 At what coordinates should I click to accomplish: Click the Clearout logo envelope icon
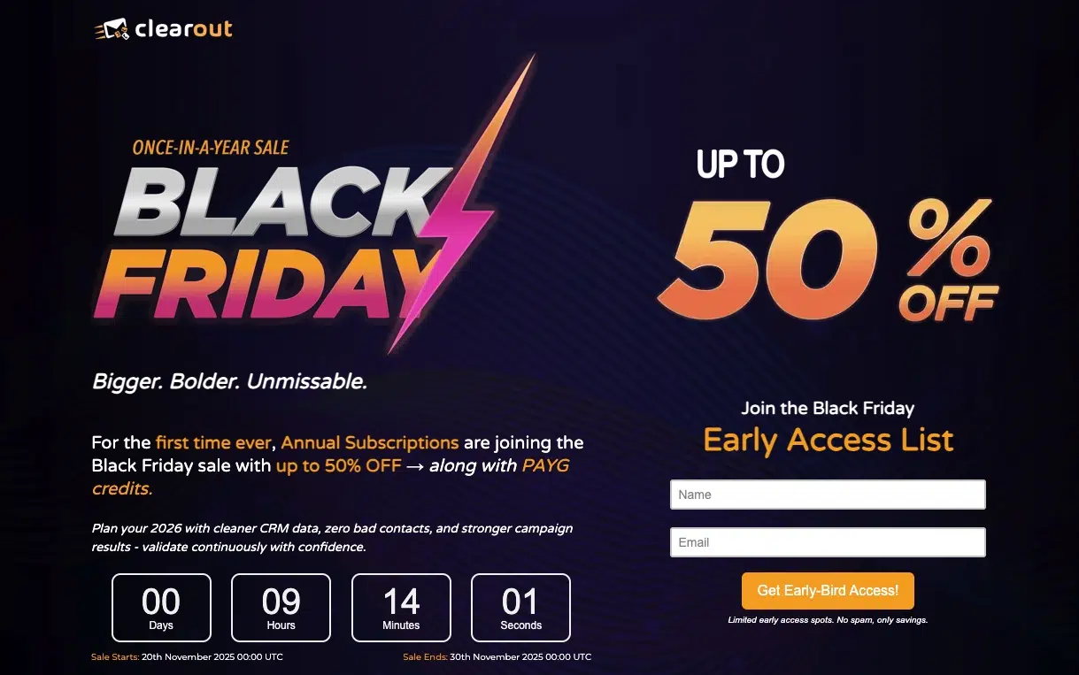[x=112, y=30]
